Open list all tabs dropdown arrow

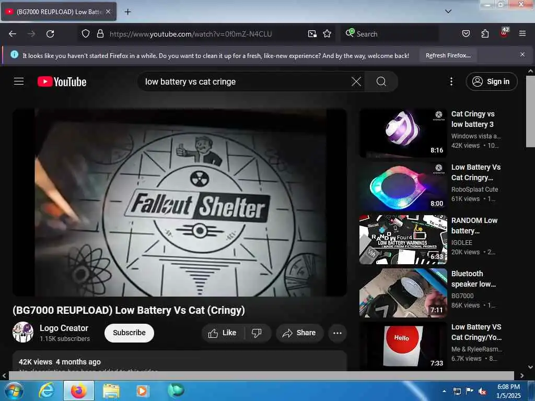click(448, 11)
